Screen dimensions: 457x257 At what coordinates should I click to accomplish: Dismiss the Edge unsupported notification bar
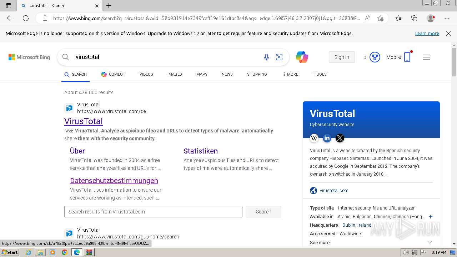tap(448, 34)
